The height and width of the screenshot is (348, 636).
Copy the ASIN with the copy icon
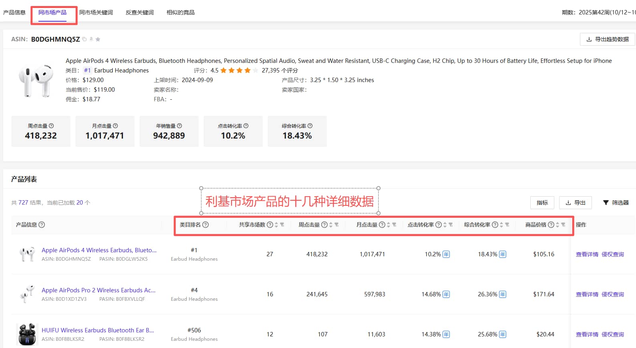(85, 39)
